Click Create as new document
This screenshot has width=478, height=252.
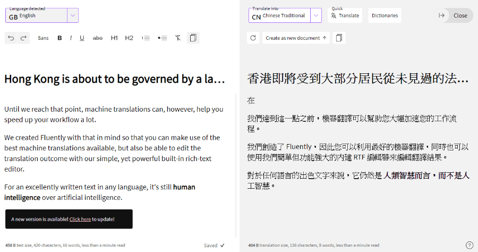point(296,38)
